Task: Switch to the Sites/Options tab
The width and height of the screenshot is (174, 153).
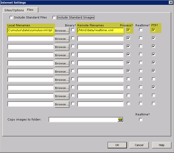Action: (x=14, y=10)
